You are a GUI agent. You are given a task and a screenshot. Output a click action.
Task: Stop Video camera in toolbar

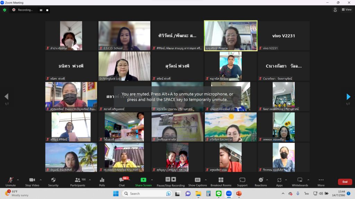pos(32,181)
